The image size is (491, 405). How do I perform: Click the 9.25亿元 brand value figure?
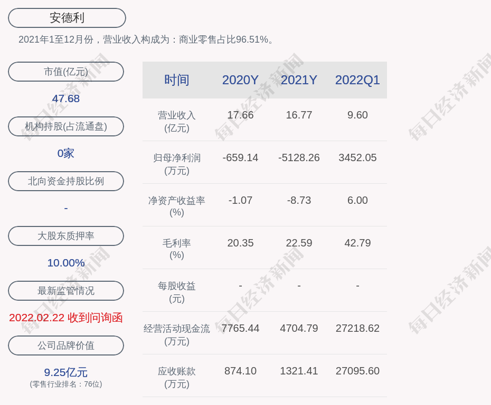point(66,372)
